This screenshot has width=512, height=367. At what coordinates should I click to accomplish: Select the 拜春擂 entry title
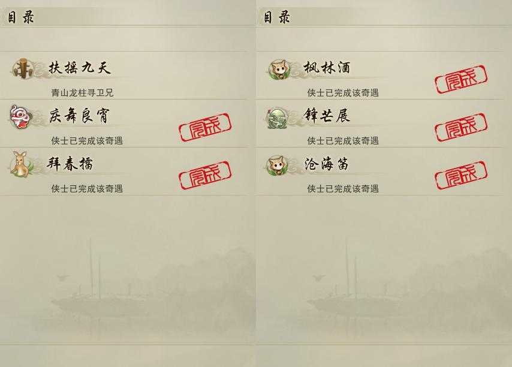70,164
